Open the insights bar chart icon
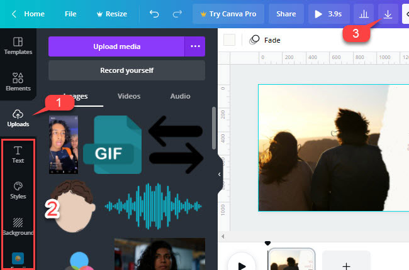The width and height of the screenshot is (409, 270). coord(363,13)
